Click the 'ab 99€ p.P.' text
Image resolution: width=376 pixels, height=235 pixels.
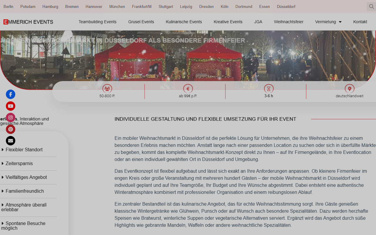point(188,96)
